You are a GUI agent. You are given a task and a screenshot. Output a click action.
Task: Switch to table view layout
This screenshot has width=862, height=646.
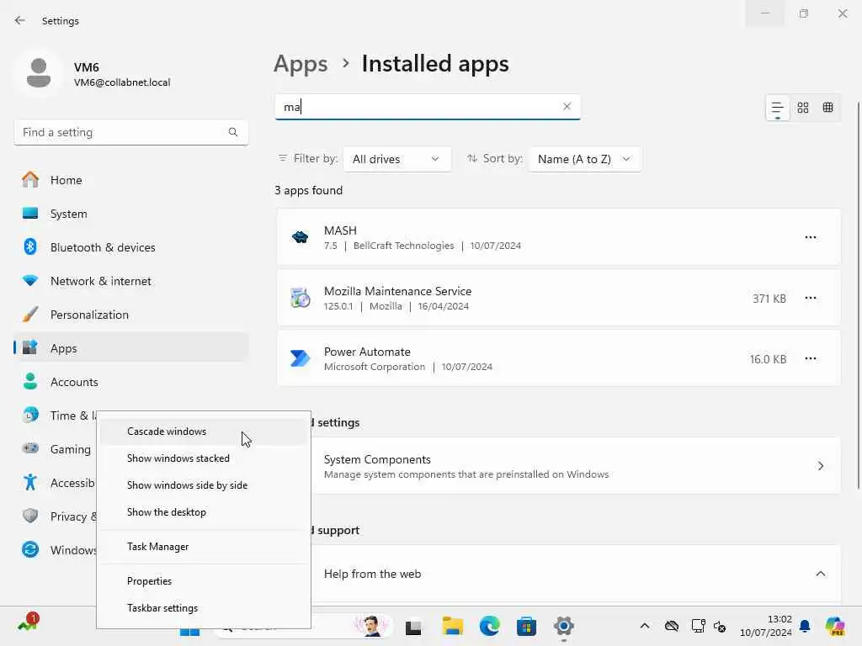828,108
